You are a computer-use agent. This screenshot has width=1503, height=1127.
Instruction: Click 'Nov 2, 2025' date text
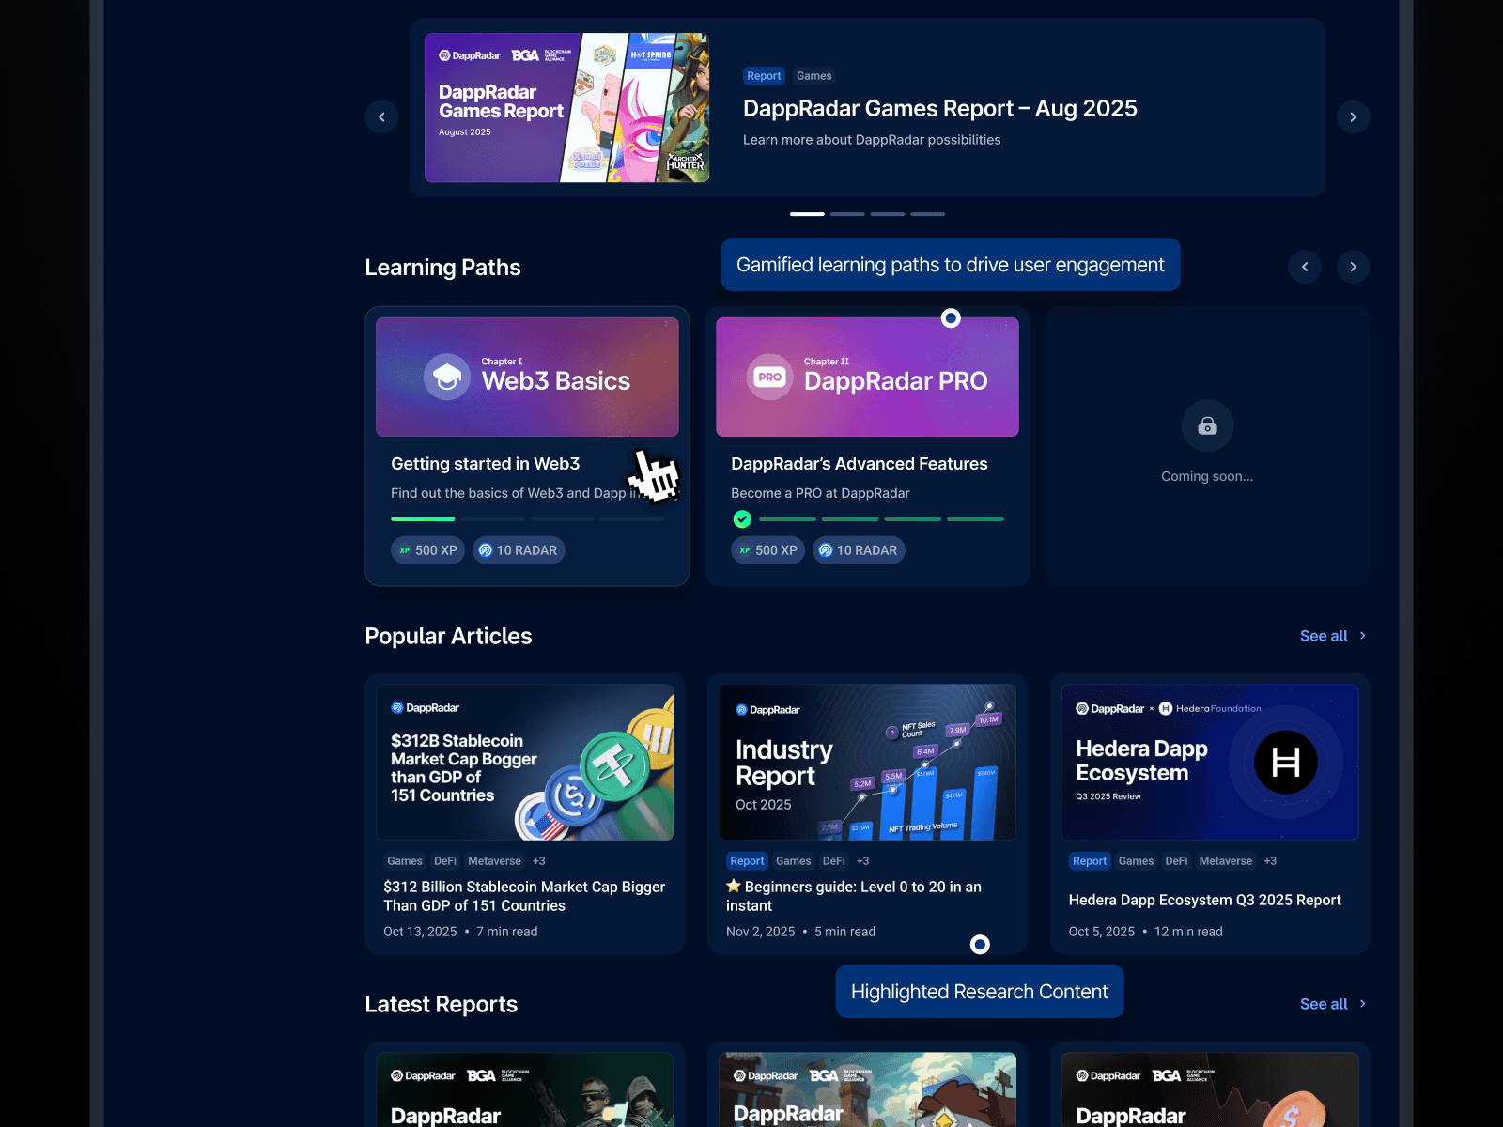(761, 932)
